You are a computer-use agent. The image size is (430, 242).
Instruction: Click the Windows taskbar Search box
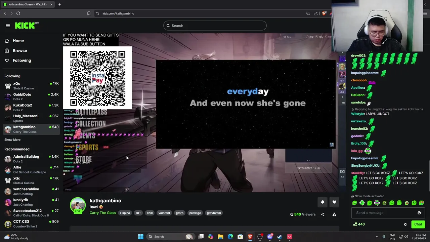(171, 237)
